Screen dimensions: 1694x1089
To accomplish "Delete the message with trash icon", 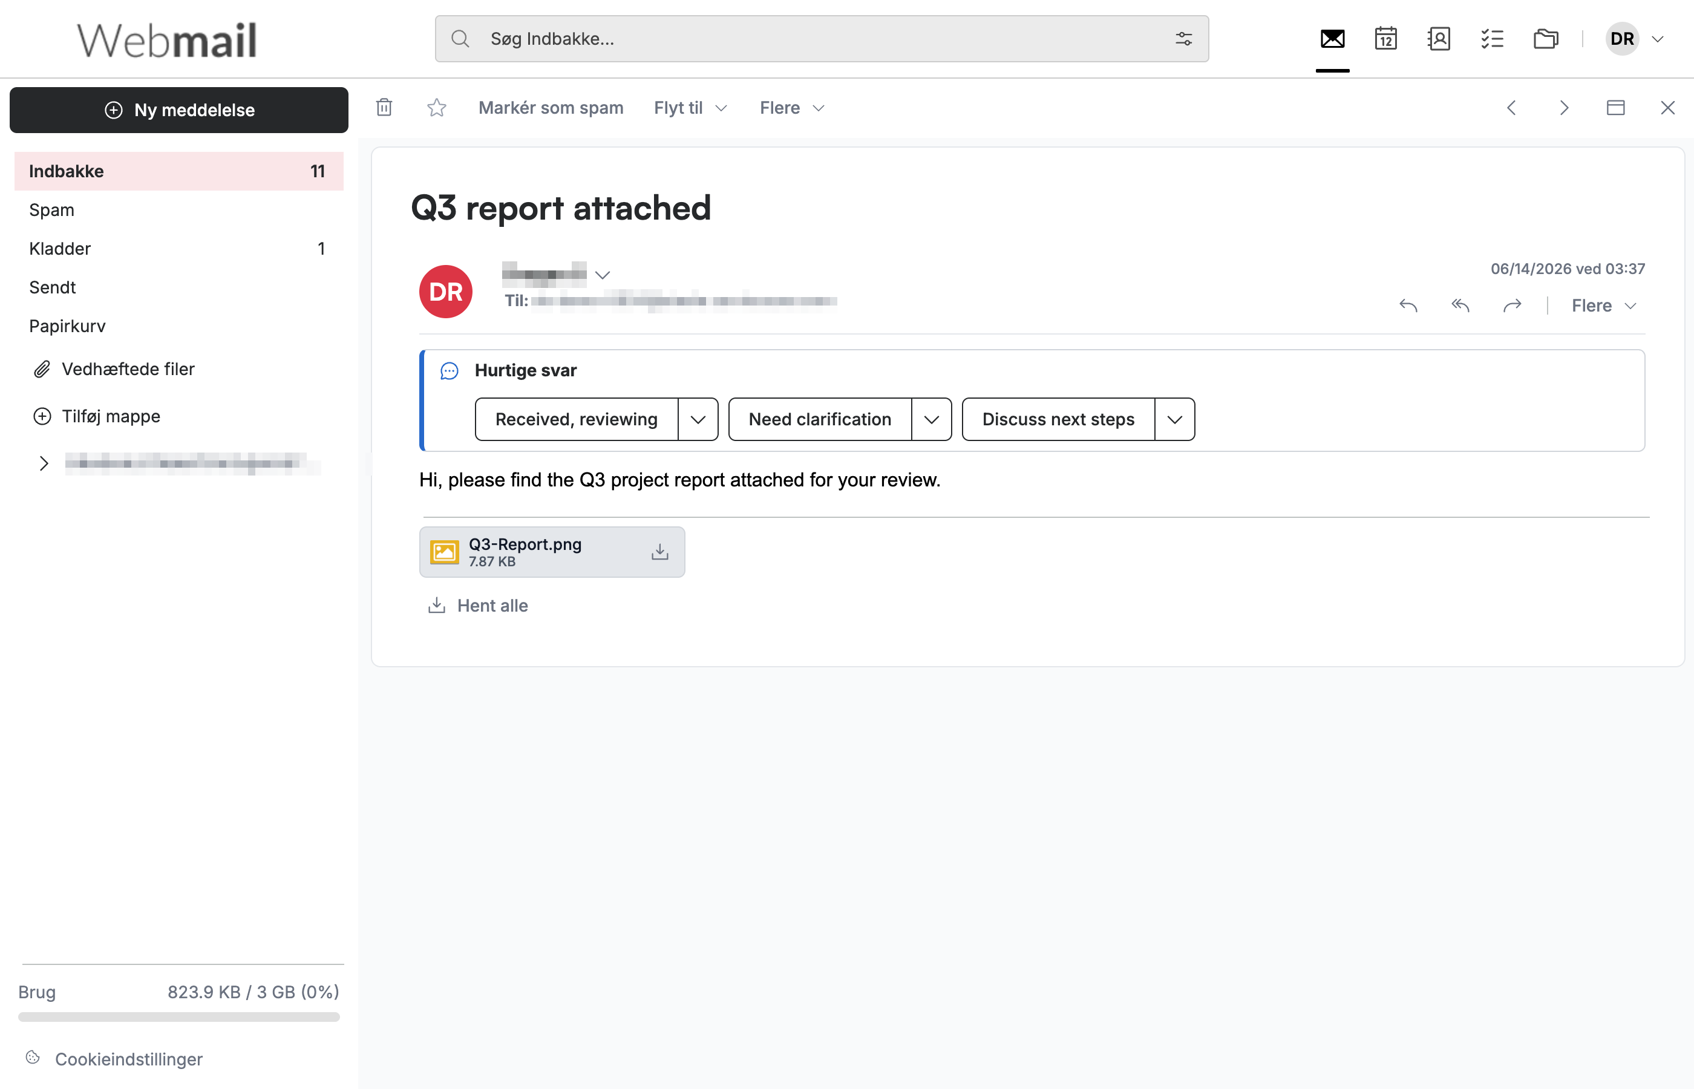I will [x=384, y=108].
